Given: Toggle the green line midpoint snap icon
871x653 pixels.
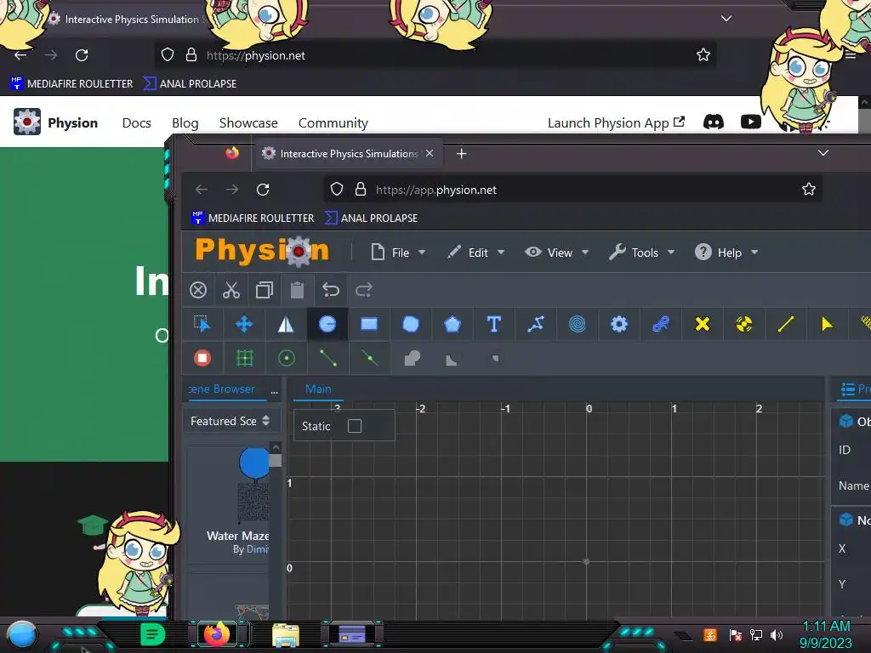Looking at the screenshot, I should coord(369,358).
